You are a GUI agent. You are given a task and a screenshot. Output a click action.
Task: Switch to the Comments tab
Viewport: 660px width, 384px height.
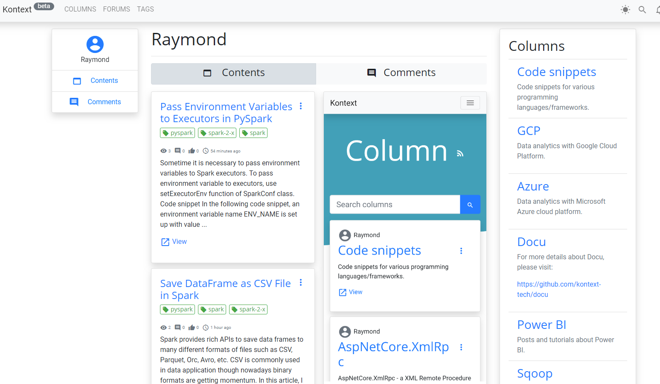(401, 74)
